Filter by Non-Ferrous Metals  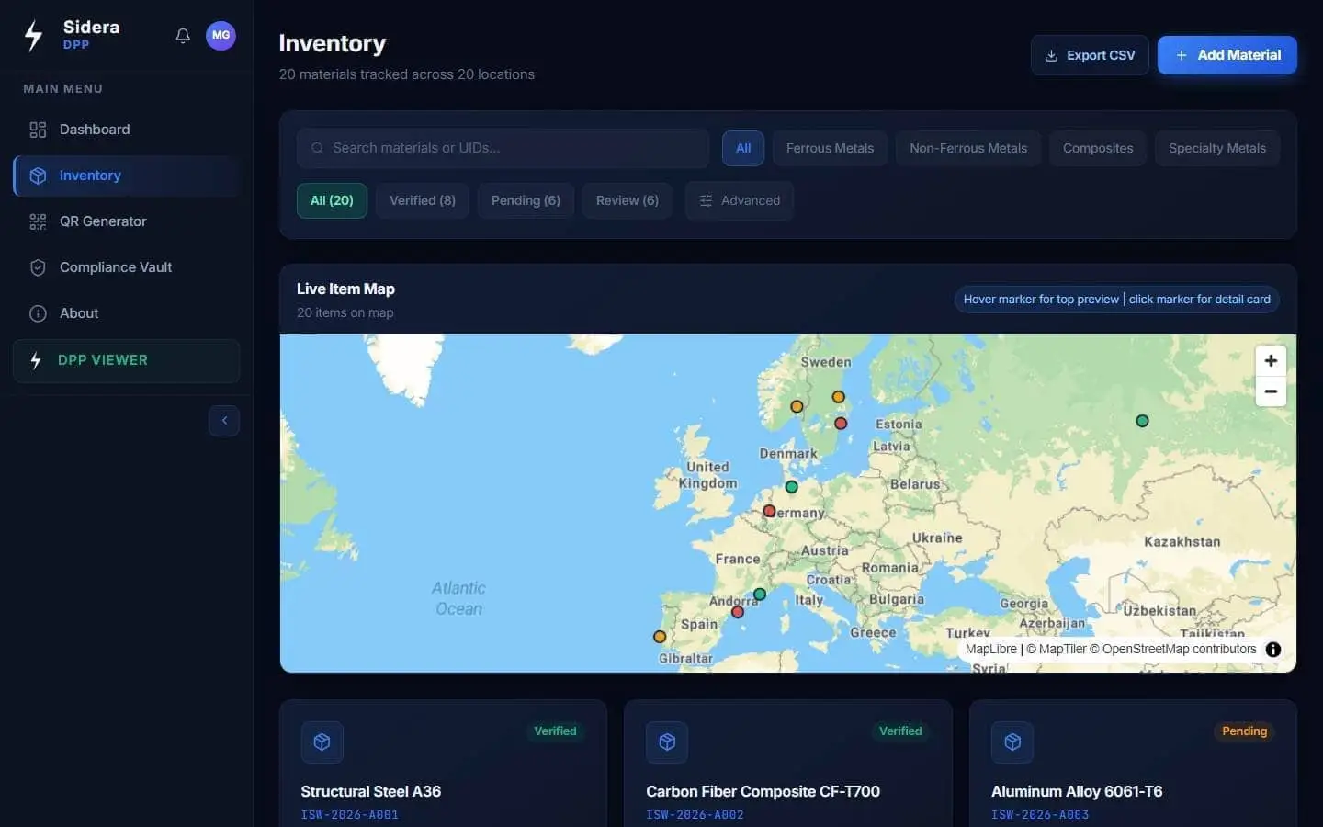tap(968, 148)
